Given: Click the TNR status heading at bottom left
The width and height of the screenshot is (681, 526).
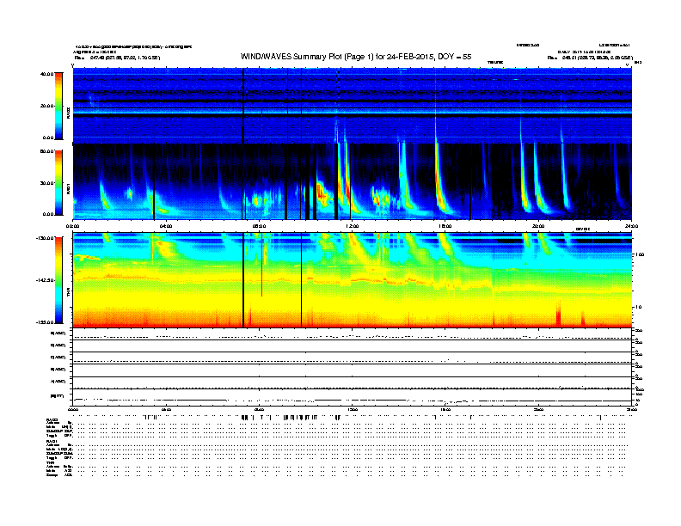Looking at the screenshot, I should tap(50, 462).
